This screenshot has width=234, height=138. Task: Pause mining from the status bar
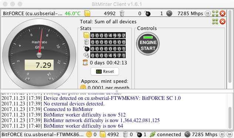click(222, 134)
